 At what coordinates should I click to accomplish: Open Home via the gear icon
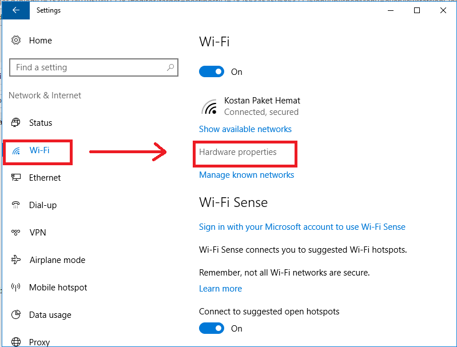[16, 41]
